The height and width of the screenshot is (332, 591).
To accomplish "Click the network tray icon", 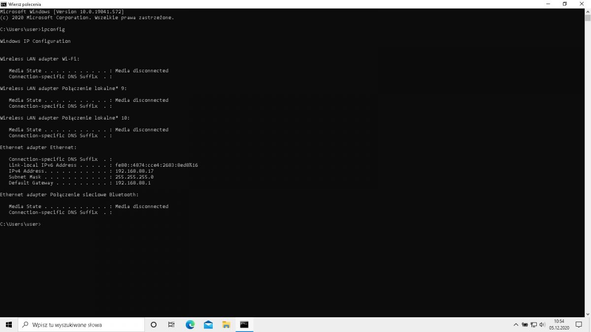I will tap(533, 325).
